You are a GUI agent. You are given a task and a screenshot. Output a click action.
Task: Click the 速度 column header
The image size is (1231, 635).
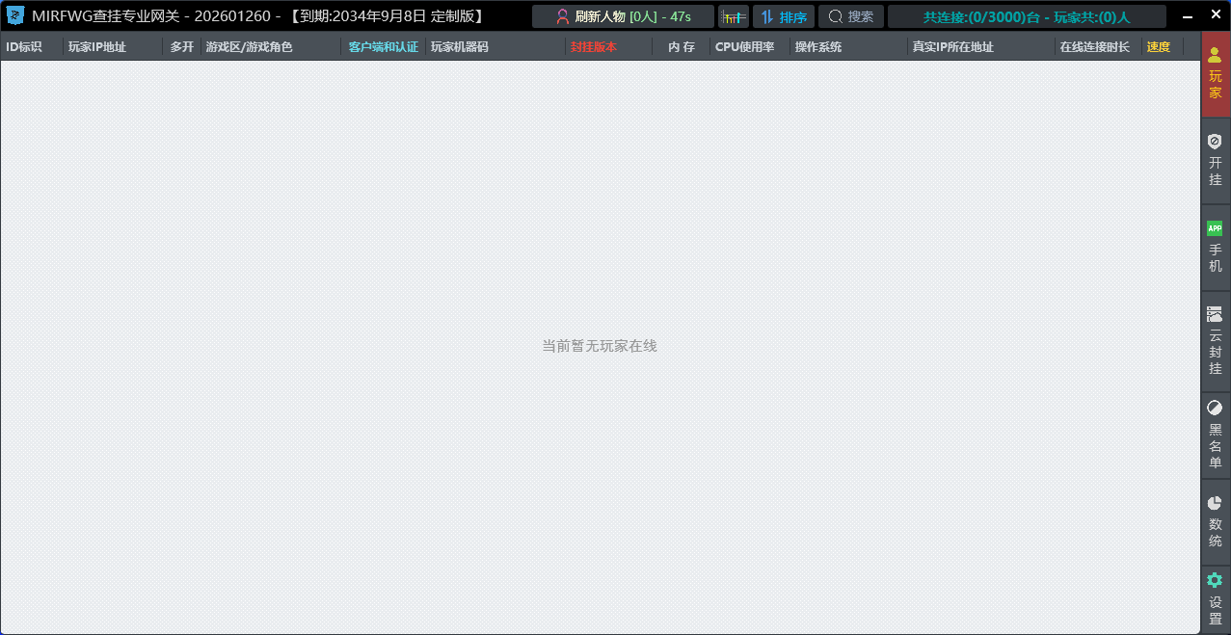click(x=1158, y=45)
